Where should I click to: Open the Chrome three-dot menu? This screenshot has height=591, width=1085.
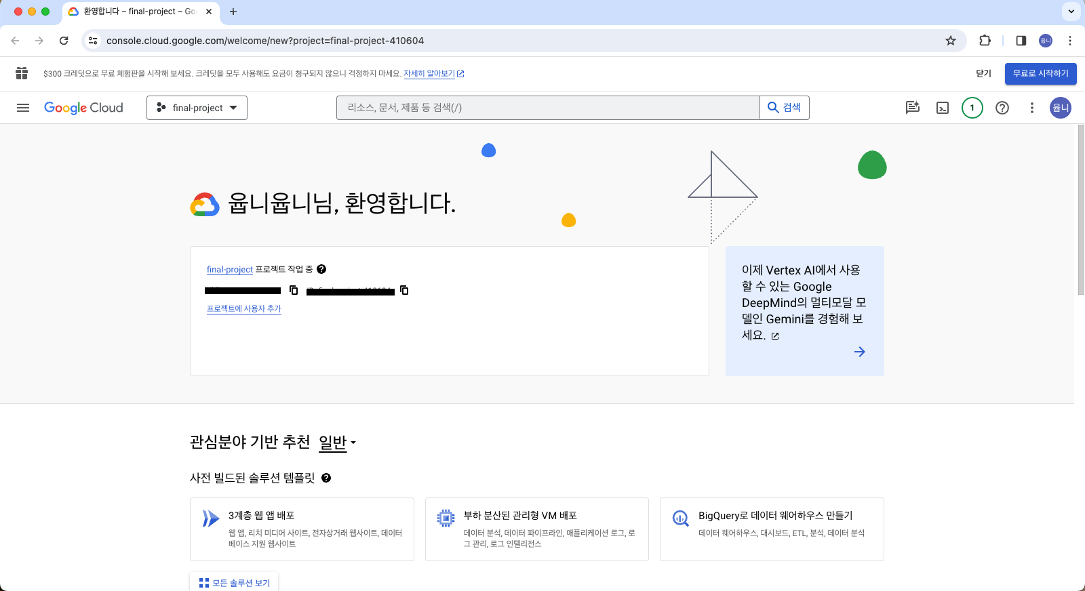coord(1070,41)
